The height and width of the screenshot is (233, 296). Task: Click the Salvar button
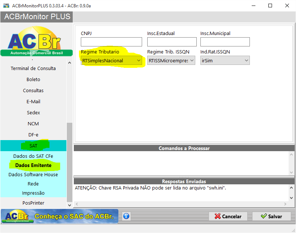(x=272, y=216)
